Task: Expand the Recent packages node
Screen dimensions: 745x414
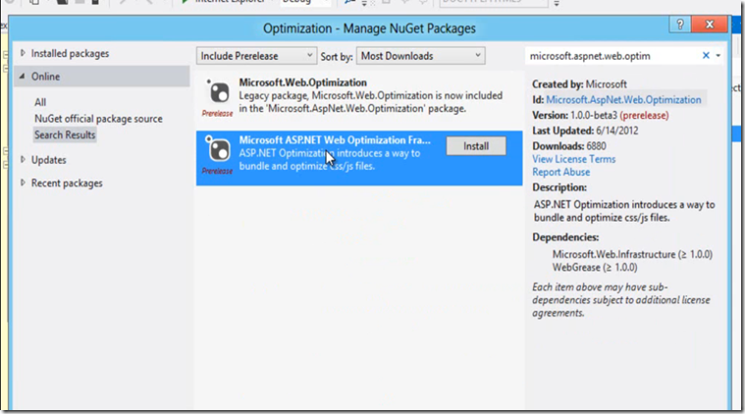Action: click(x=23, y=182)
